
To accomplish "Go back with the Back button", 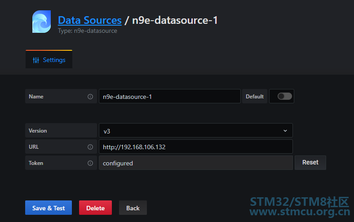I will click(133, 208).
